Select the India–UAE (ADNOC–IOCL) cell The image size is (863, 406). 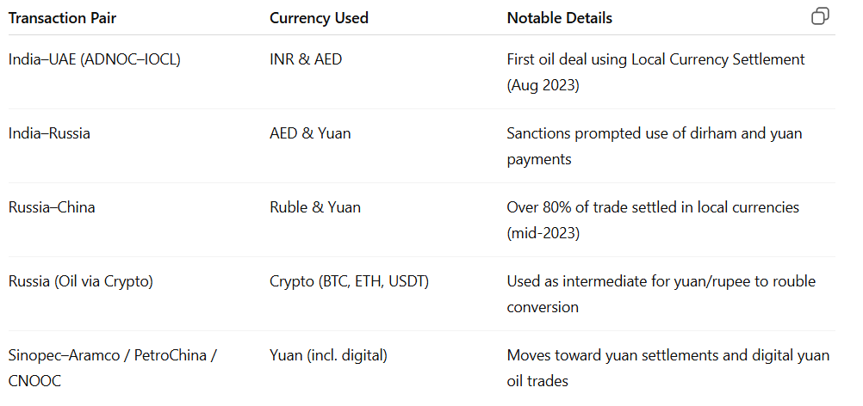(x=94, y=59)
